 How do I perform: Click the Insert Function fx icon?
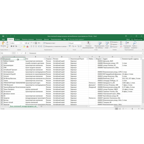(x=26, y=53)
